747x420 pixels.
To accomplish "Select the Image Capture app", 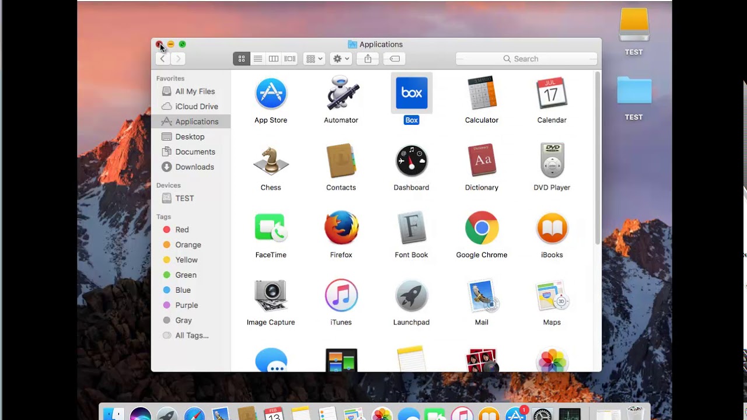I will pos(271,295).
